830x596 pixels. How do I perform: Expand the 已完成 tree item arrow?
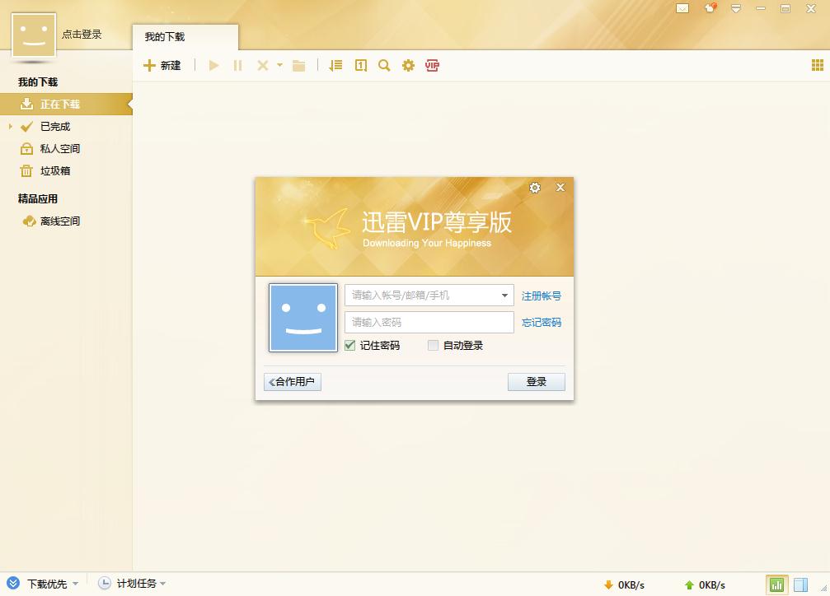click(x=11, y=127)
